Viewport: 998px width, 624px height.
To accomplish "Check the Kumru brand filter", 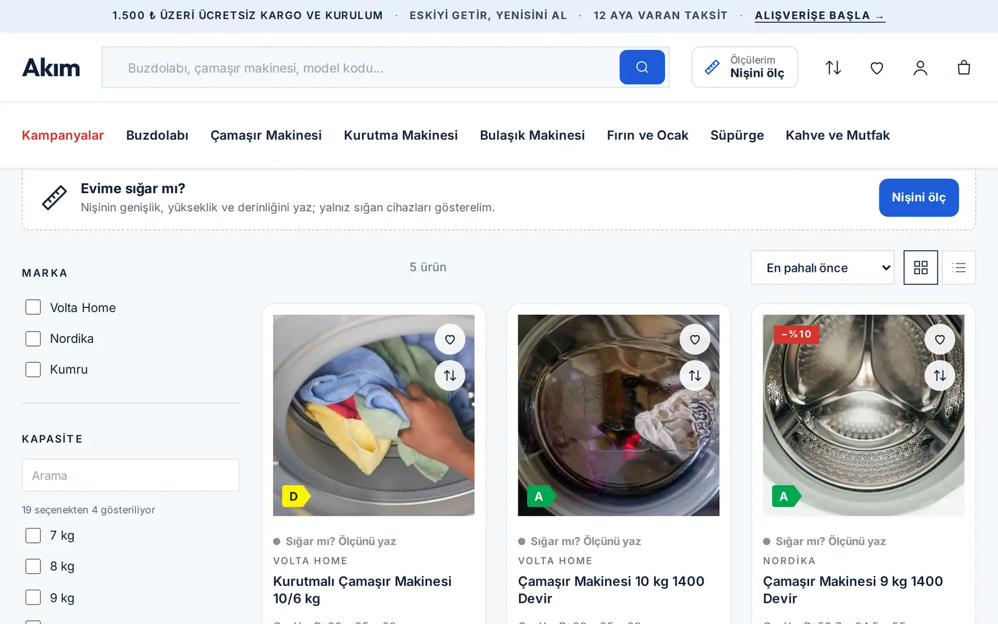I will pos(33,370).
